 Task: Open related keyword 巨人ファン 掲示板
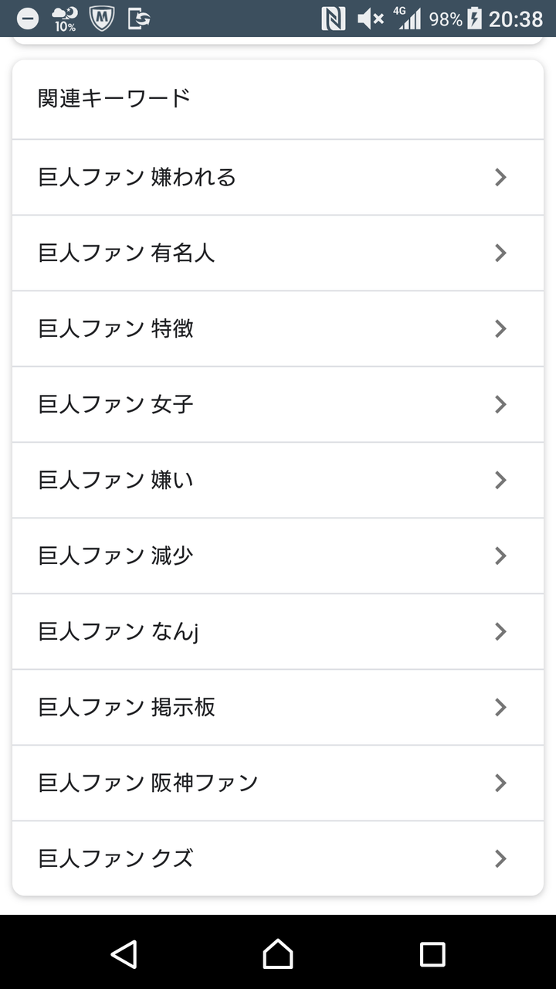coord(127,708)
